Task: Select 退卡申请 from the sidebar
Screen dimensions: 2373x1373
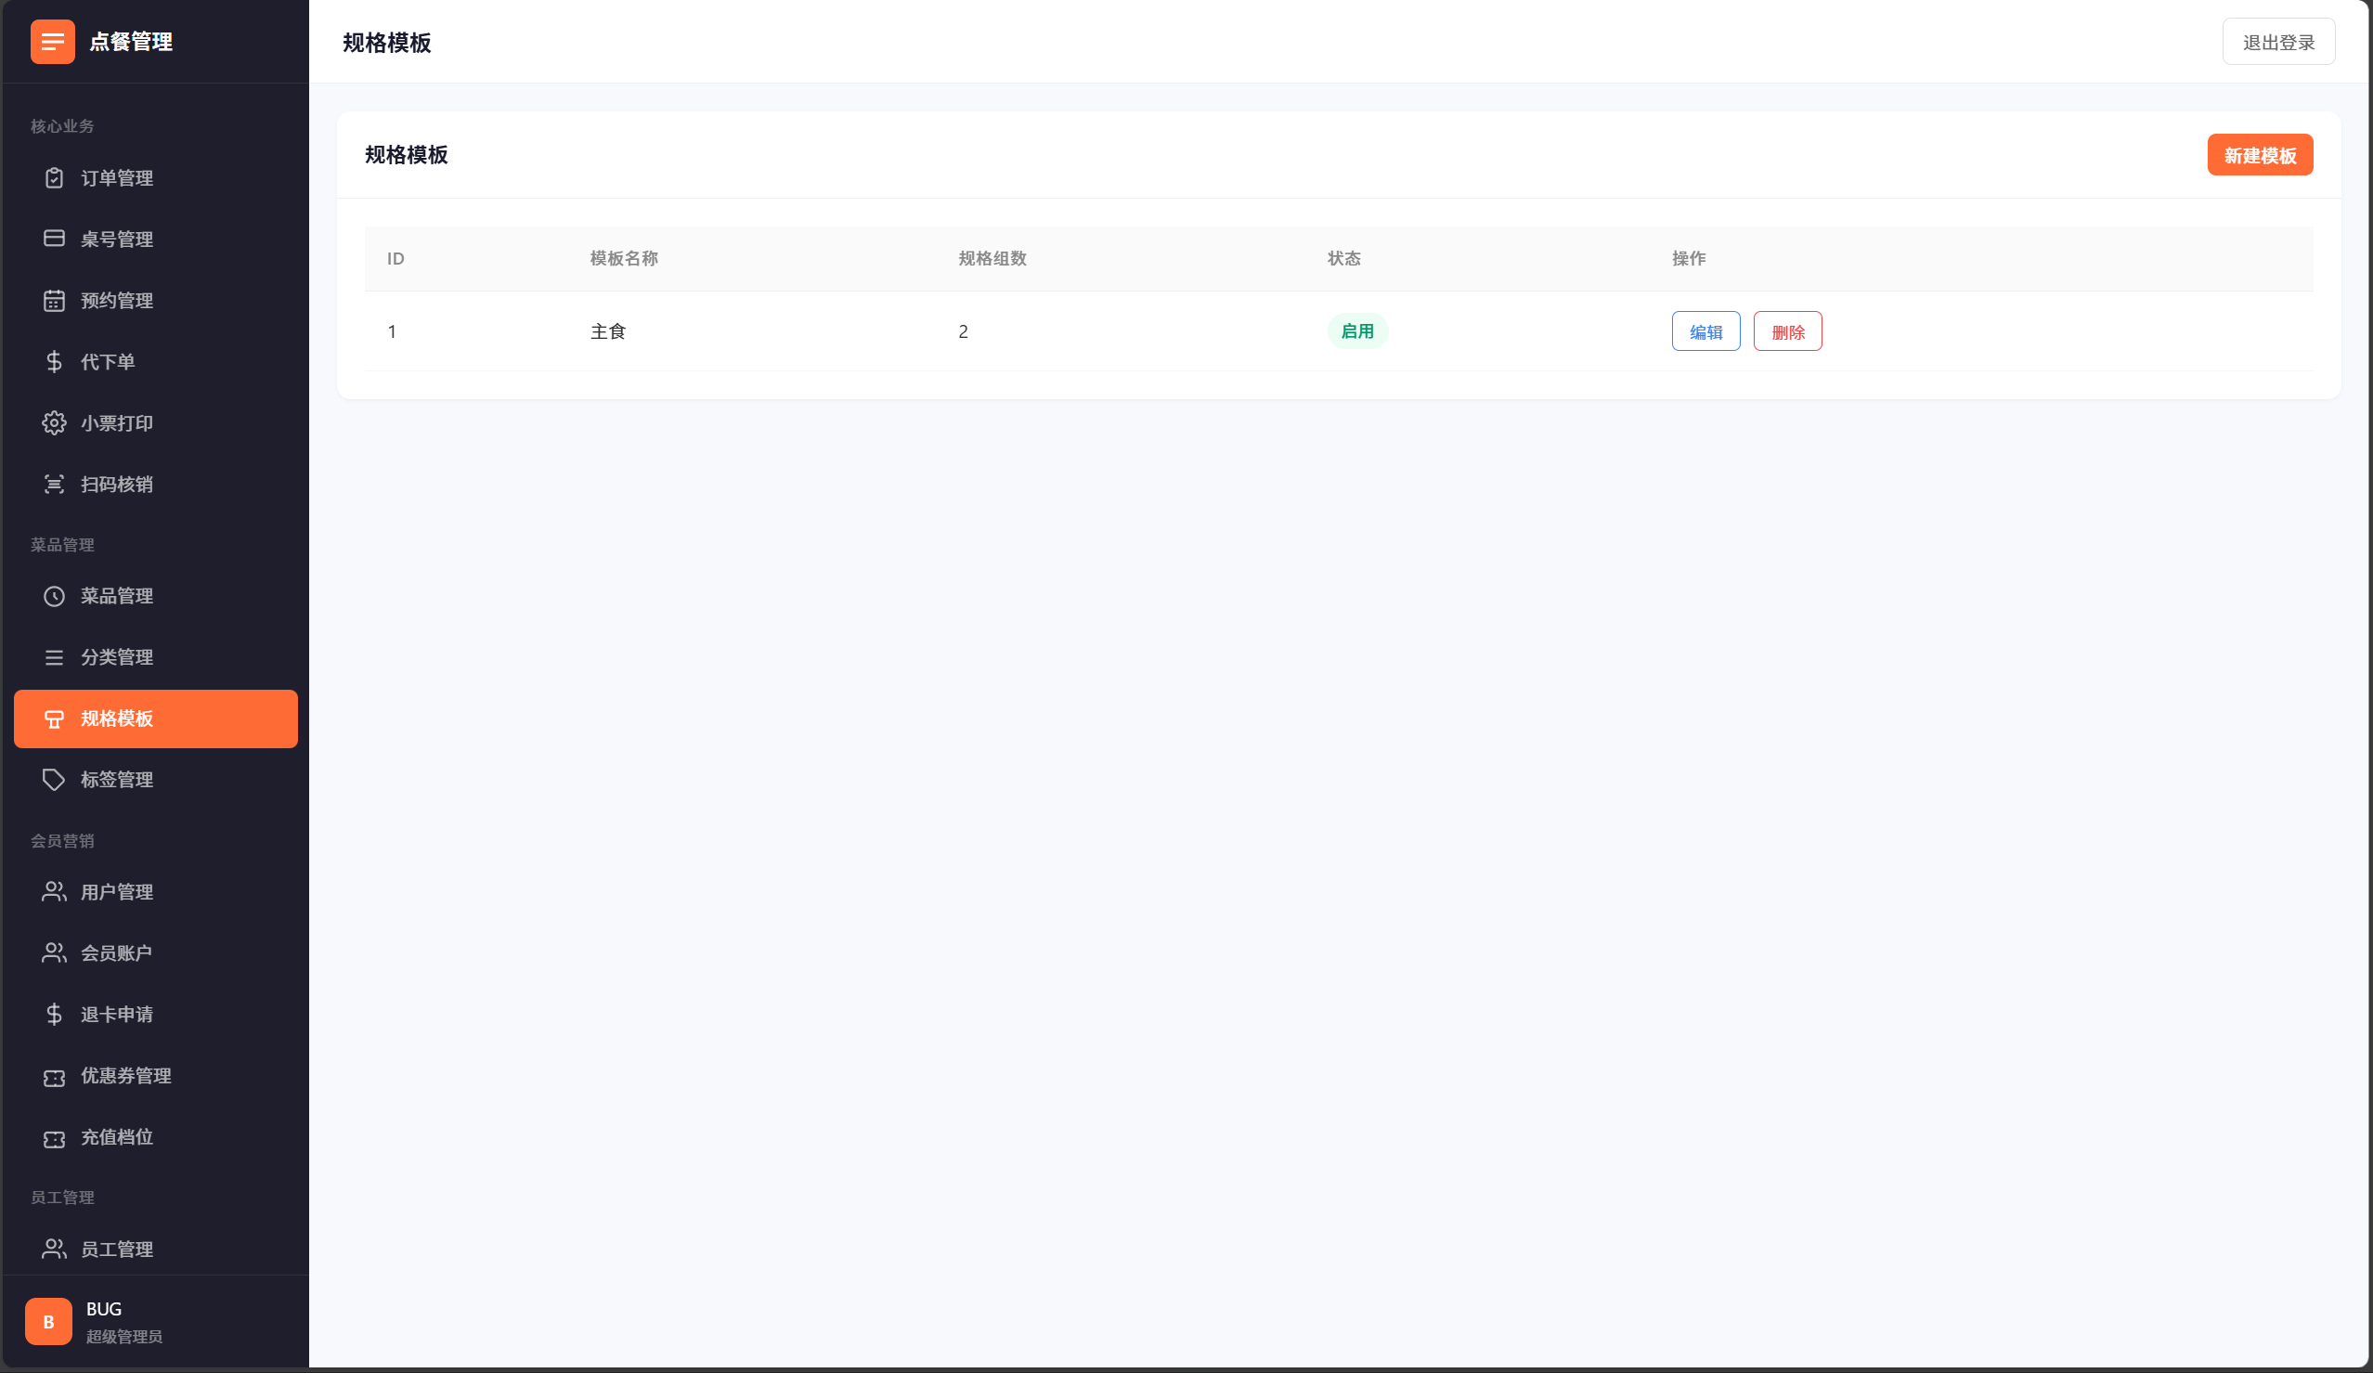Action: (x=117, y=1015)
